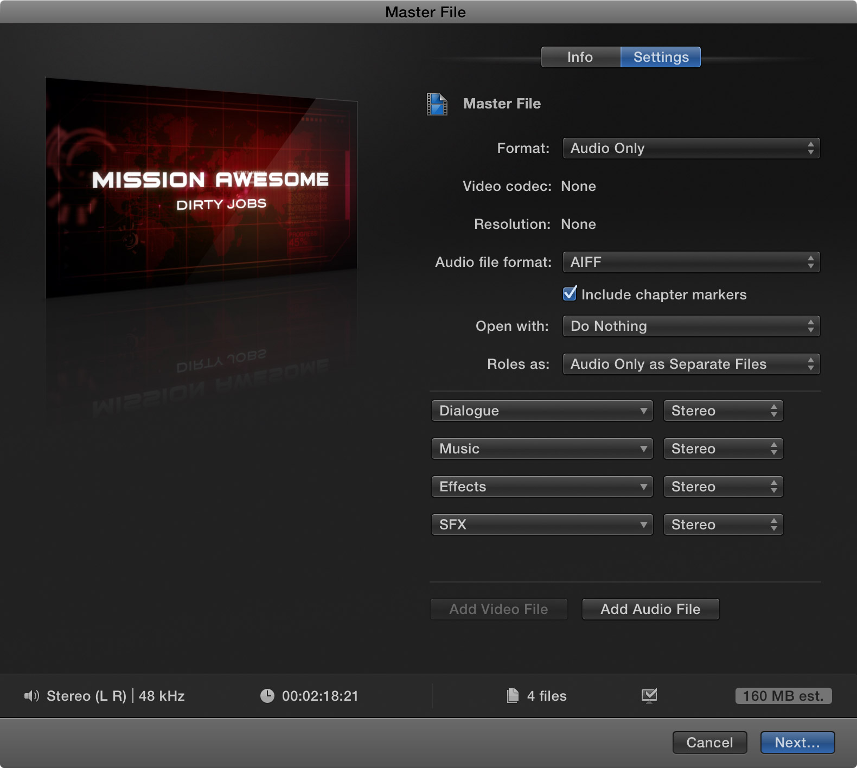The width and height of the screenshot is (857, 768).
Task: Select the Settings tab
Action: [661, 57]
